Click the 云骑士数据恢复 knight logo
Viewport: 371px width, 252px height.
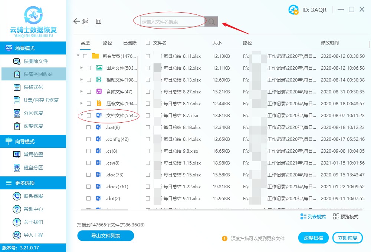33,15
